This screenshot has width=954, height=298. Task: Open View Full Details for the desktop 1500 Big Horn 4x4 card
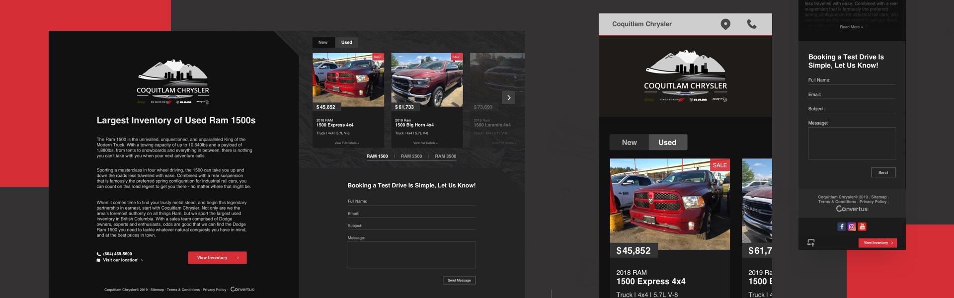425,143
